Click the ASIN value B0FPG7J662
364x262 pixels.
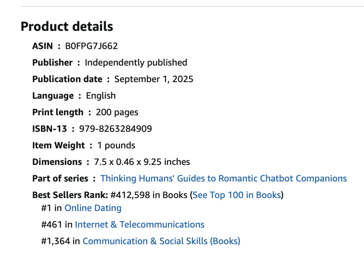[x=91, y=46]
